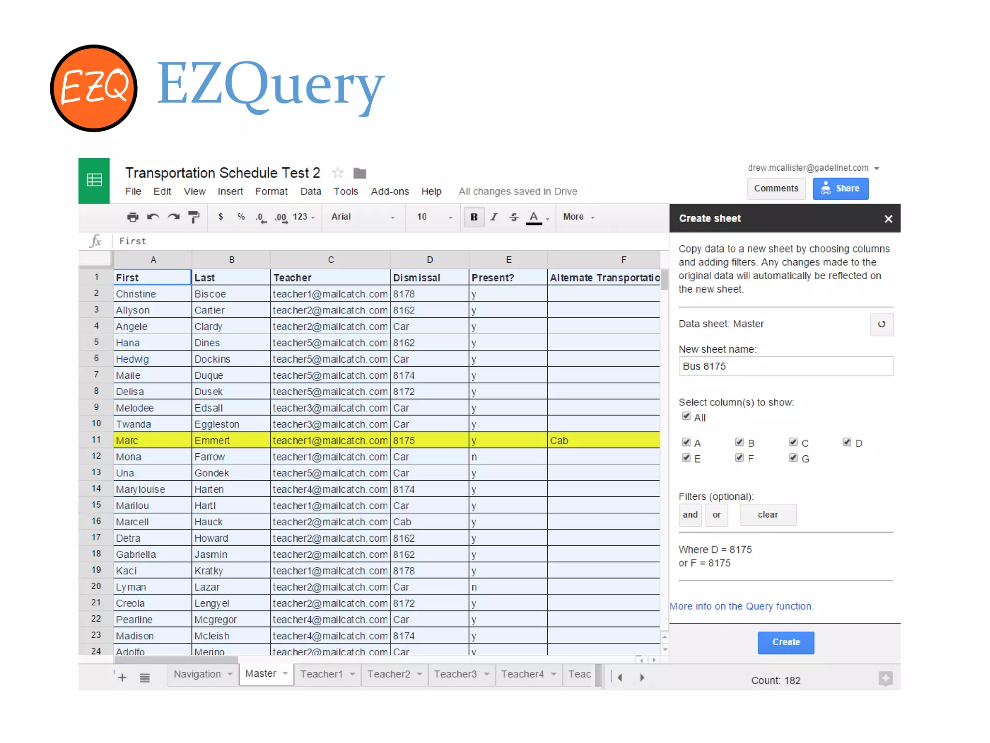Viewport: 990px width, 743px height.
Task: Open the number format 123 dropdown
Action: click(x=304, y=217)
